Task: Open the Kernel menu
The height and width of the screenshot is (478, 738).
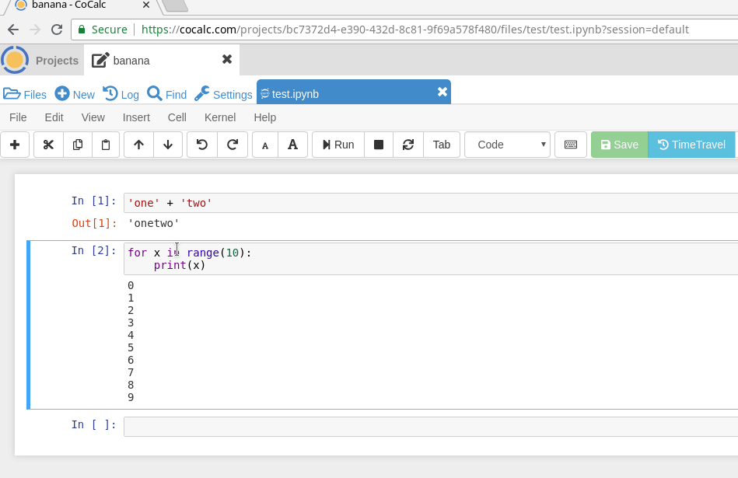Action: coord(220,117)
